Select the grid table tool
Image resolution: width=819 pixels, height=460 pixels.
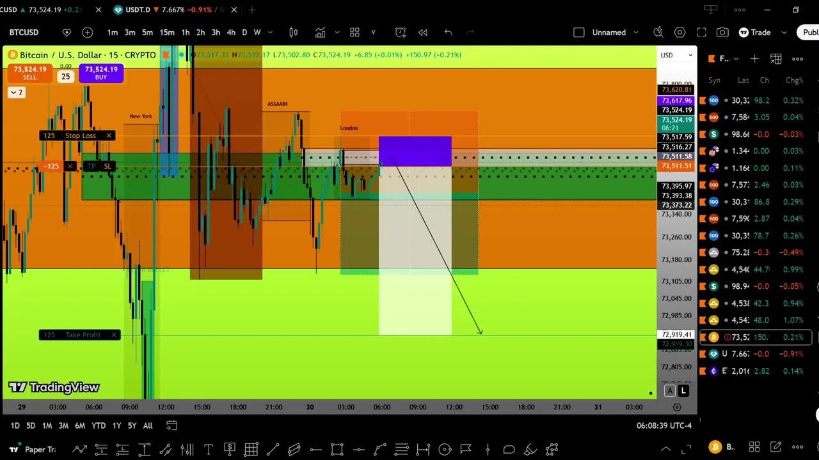(x=251, y=449)
